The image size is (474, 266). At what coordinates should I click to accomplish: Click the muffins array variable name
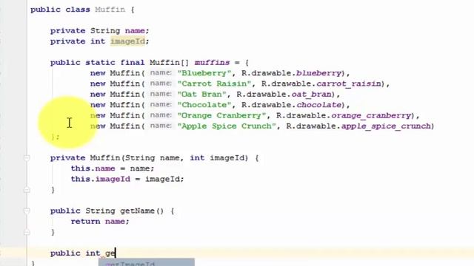213,62
